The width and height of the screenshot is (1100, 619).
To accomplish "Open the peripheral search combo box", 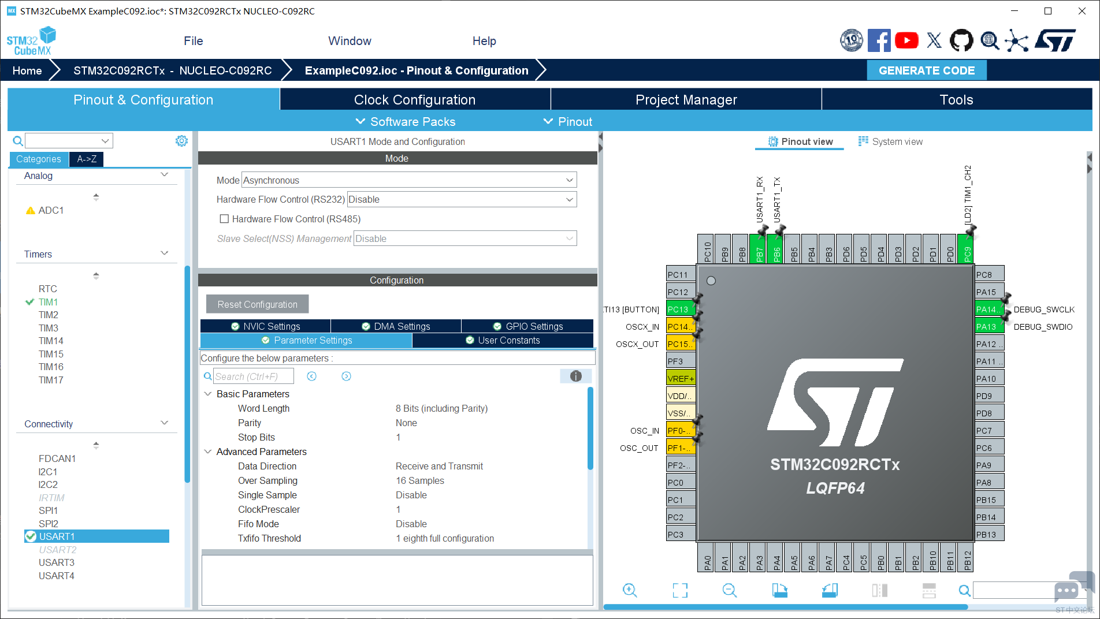I will click(x=69, y=141).
